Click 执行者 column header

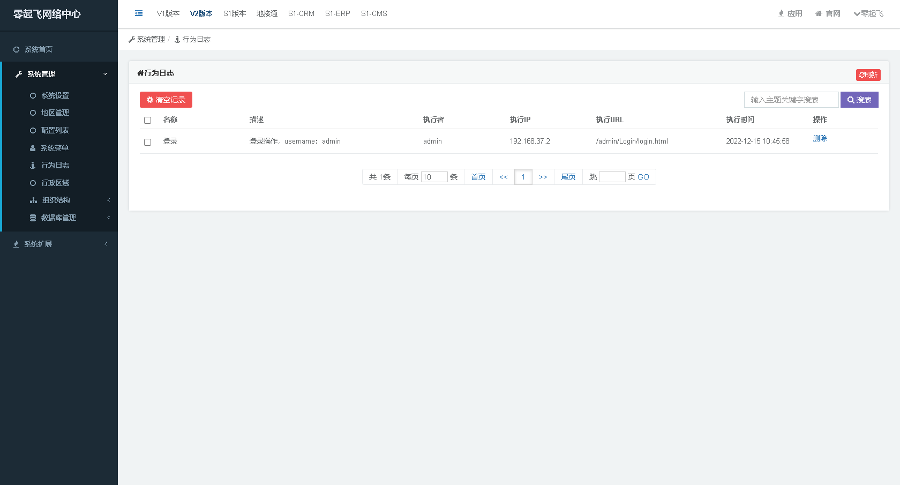[433, 120]
